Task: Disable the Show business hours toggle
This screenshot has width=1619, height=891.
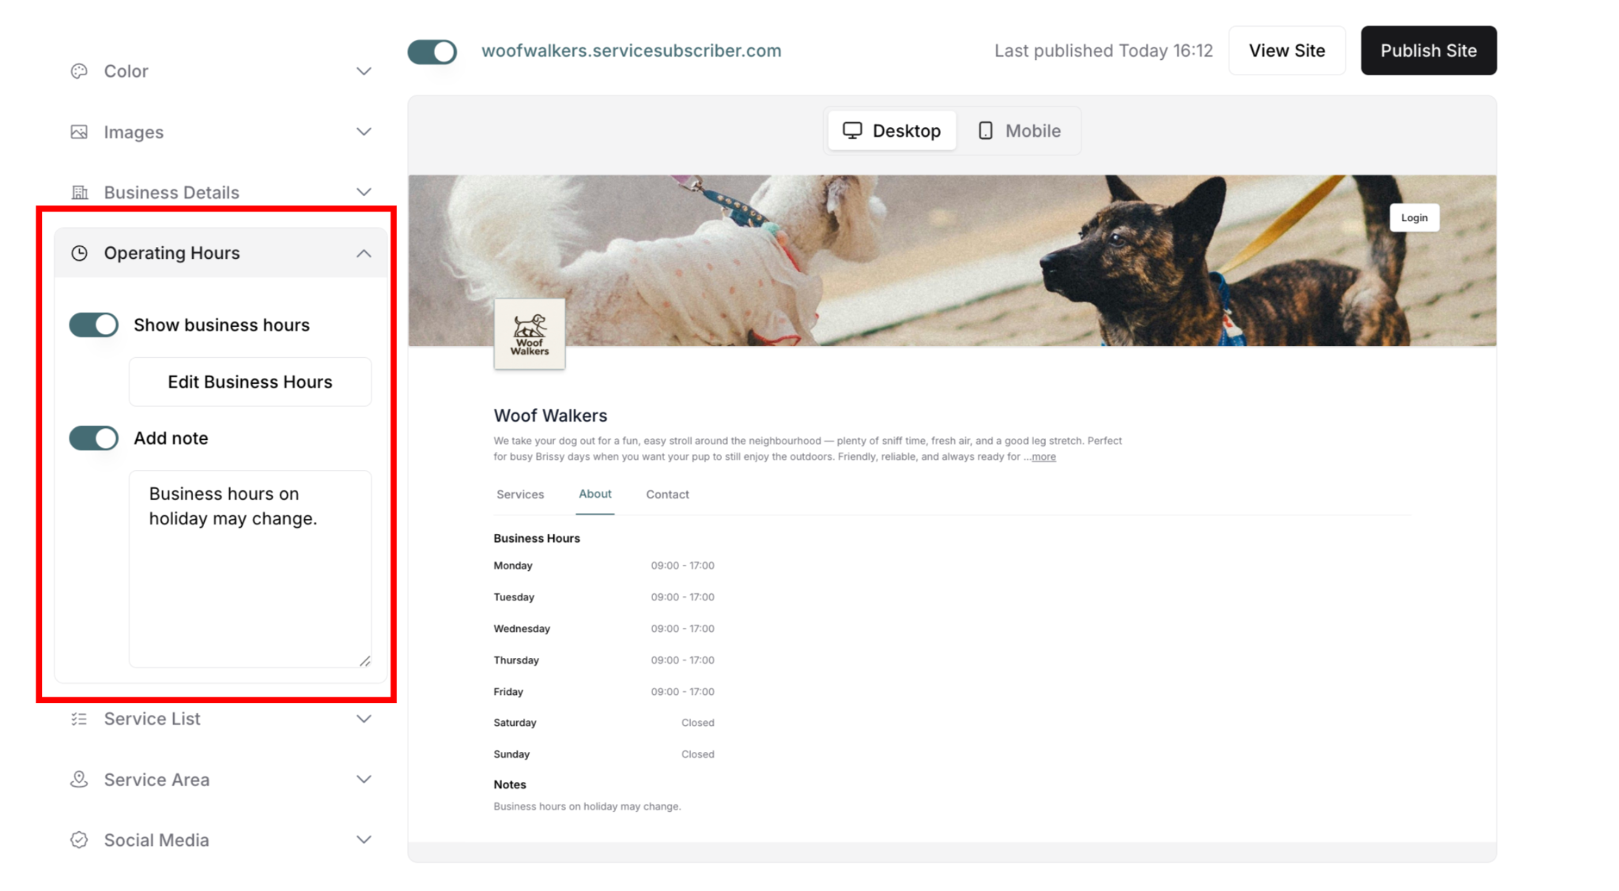Action: coord(94,325)
